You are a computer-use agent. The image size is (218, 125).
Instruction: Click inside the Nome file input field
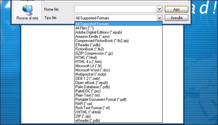tap(116, 9)
